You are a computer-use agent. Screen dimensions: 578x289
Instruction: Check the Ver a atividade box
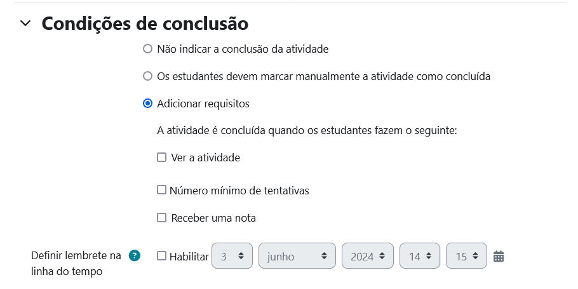(162, 158)
